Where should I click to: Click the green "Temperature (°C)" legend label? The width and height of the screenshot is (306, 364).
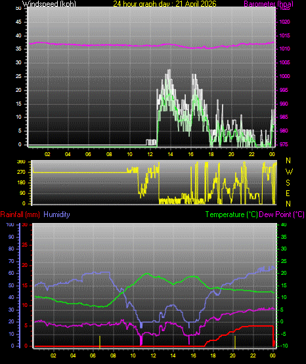click(232, 214)
